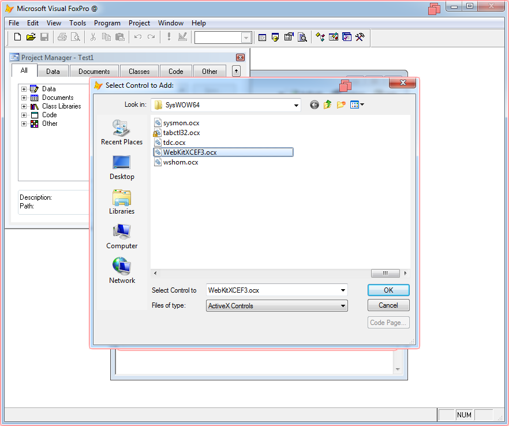Go to Desktop location
This screenshot has width=509, height=426.
click(x=122, y=167)
